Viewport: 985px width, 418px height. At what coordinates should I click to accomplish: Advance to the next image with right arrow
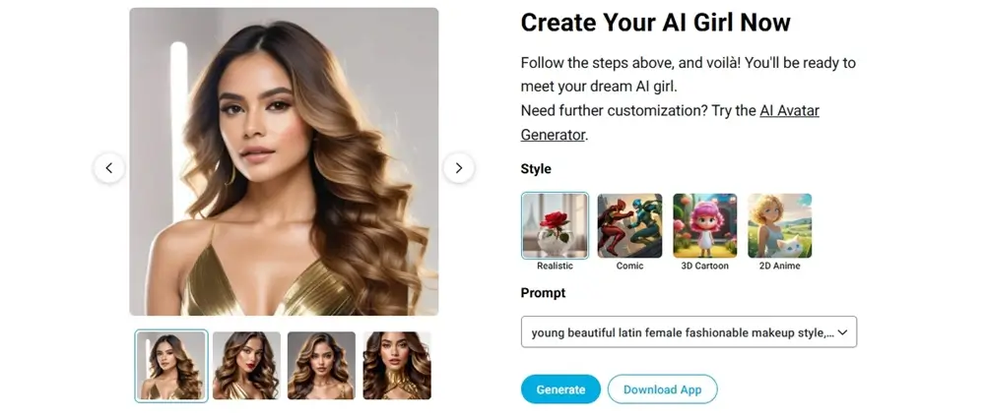[459, 167]
